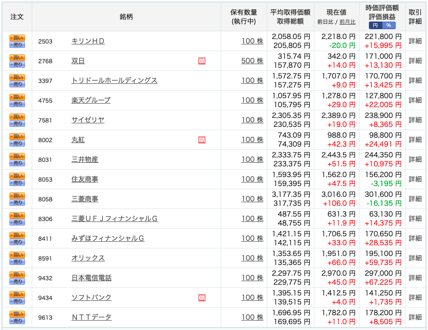Open the NTTデータ stock link

pos(91,317)
